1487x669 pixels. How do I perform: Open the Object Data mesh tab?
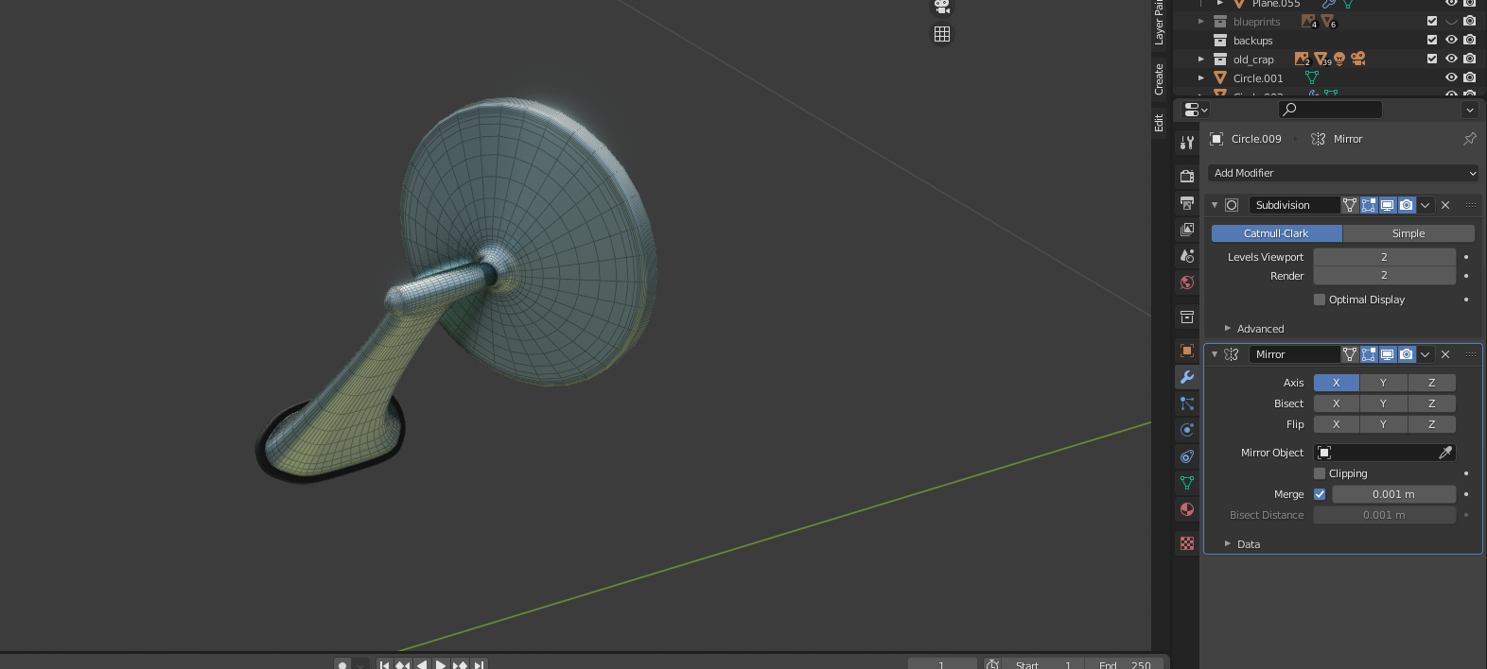tap(1187, 483)
